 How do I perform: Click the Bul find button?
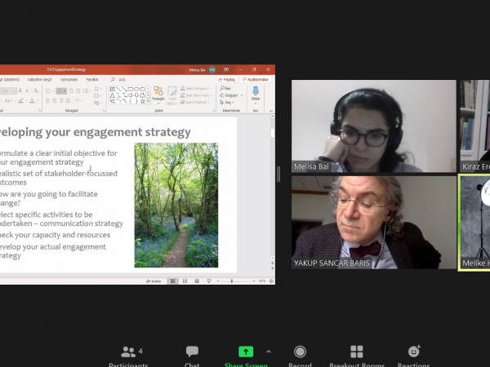[225, 88]
